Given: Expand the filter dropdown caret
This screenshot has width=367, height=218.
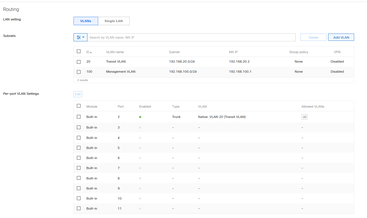Looking at the screenshot, I should click(84, 37).
